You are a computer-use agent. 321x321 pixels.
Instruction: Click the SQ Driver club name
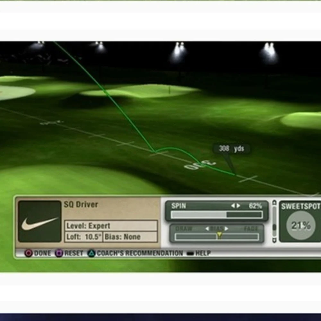coord(81,204)
